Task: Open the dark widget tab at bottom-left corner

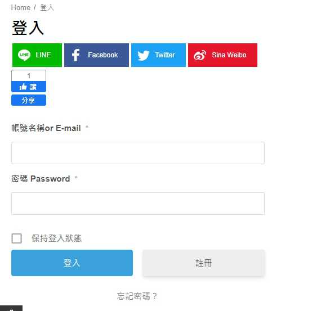Action: (x=11, y=308)
